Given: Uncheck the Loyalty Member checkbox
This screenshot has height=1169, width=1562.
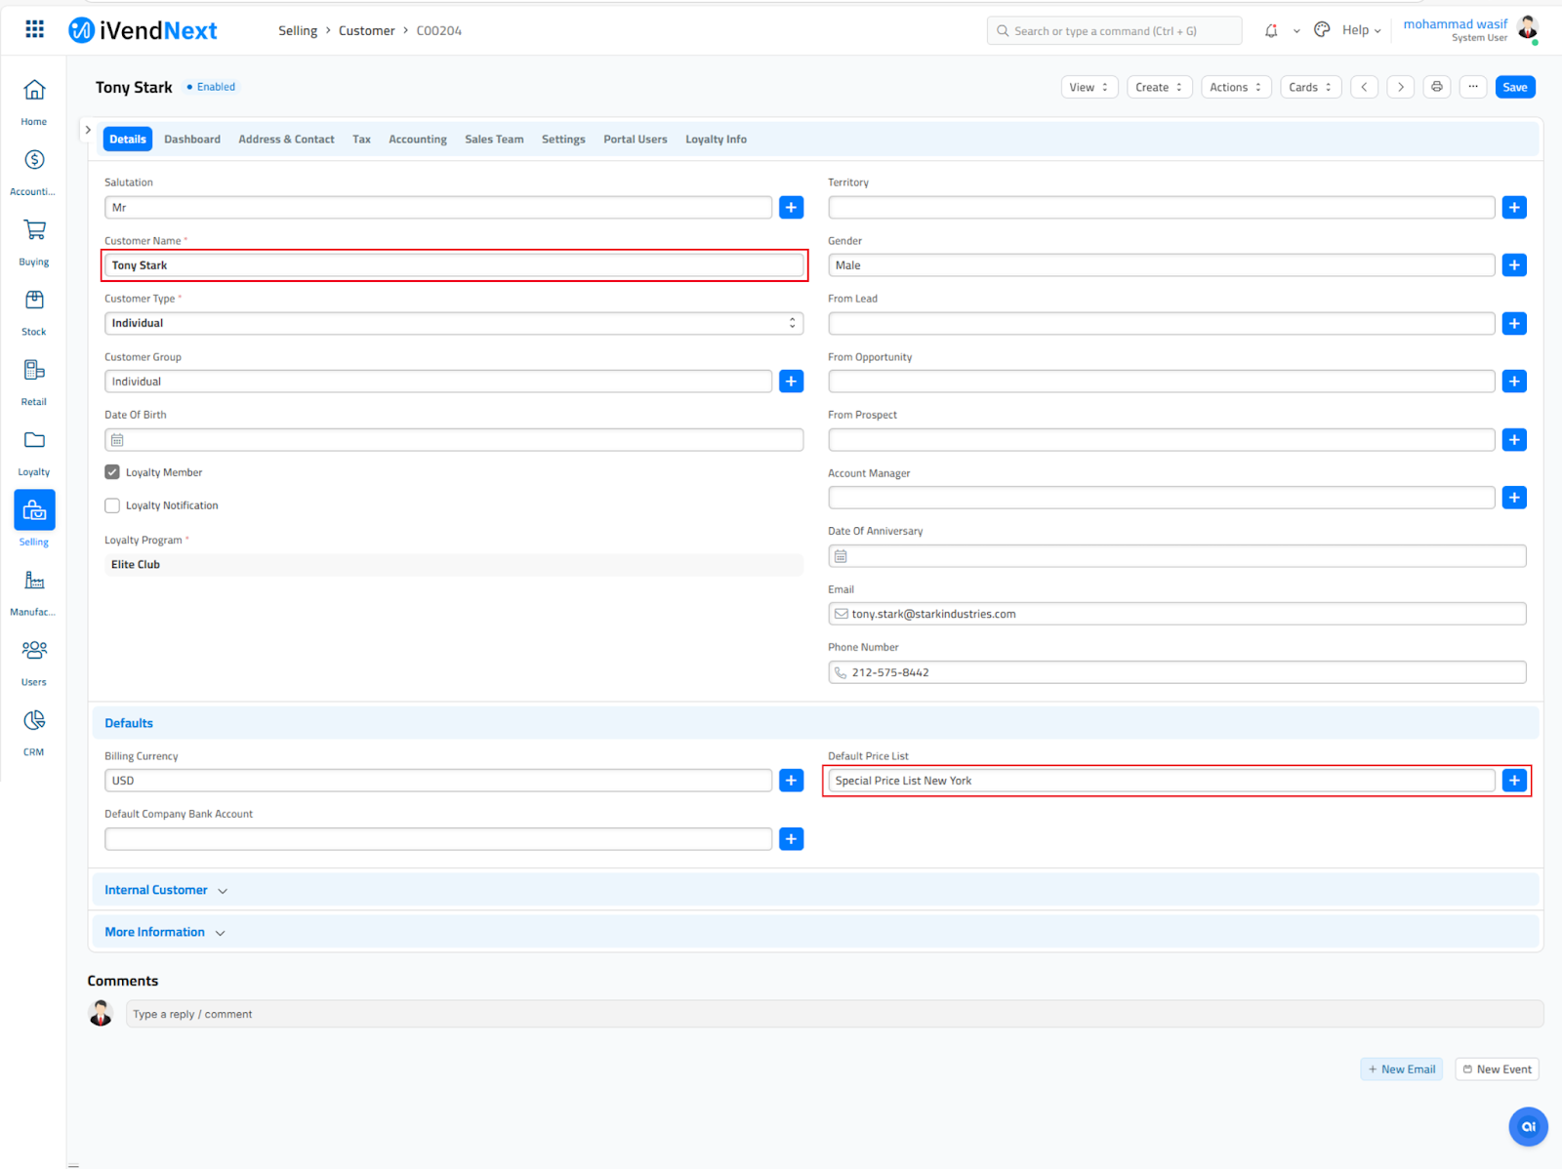Looking at the screenshot, I should 112,472.
